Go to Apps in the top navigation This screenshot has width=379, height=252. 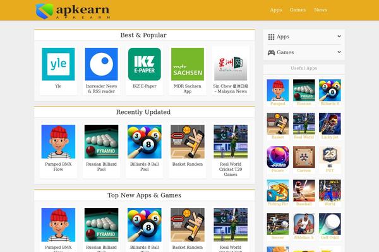276,10
